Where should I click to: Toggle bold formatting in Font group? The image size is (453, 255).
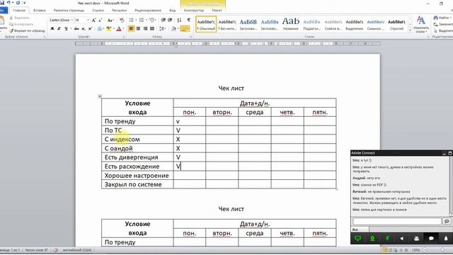point(52,28)
